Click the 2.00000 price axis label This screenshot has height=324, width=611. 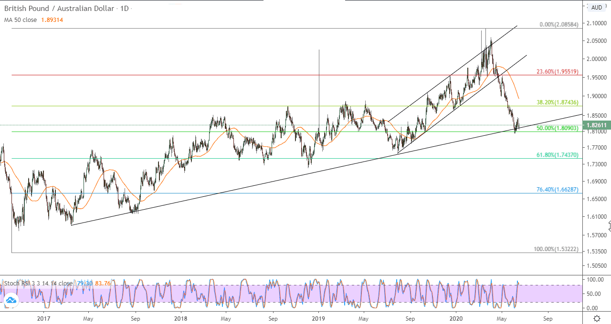[597, 59]
